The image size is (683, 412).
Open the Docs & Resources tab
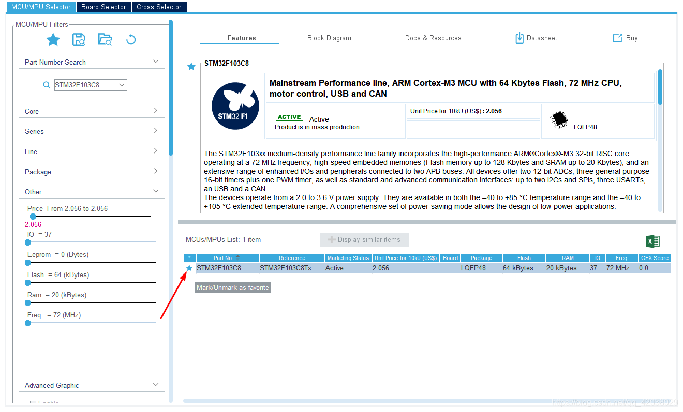pos(433,38)
